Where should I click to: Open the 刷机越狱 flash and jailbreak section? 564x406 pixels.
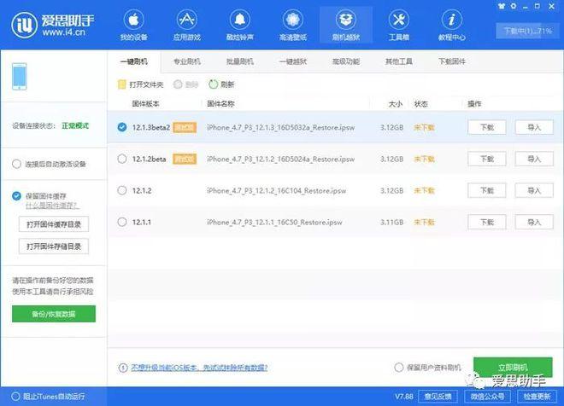pyautogui.click(x=346, y=25)
